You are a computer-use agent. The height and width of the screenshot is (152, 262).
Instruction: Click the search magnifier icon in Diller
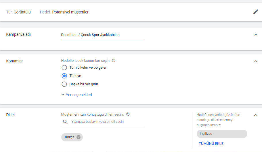(65, 122)
